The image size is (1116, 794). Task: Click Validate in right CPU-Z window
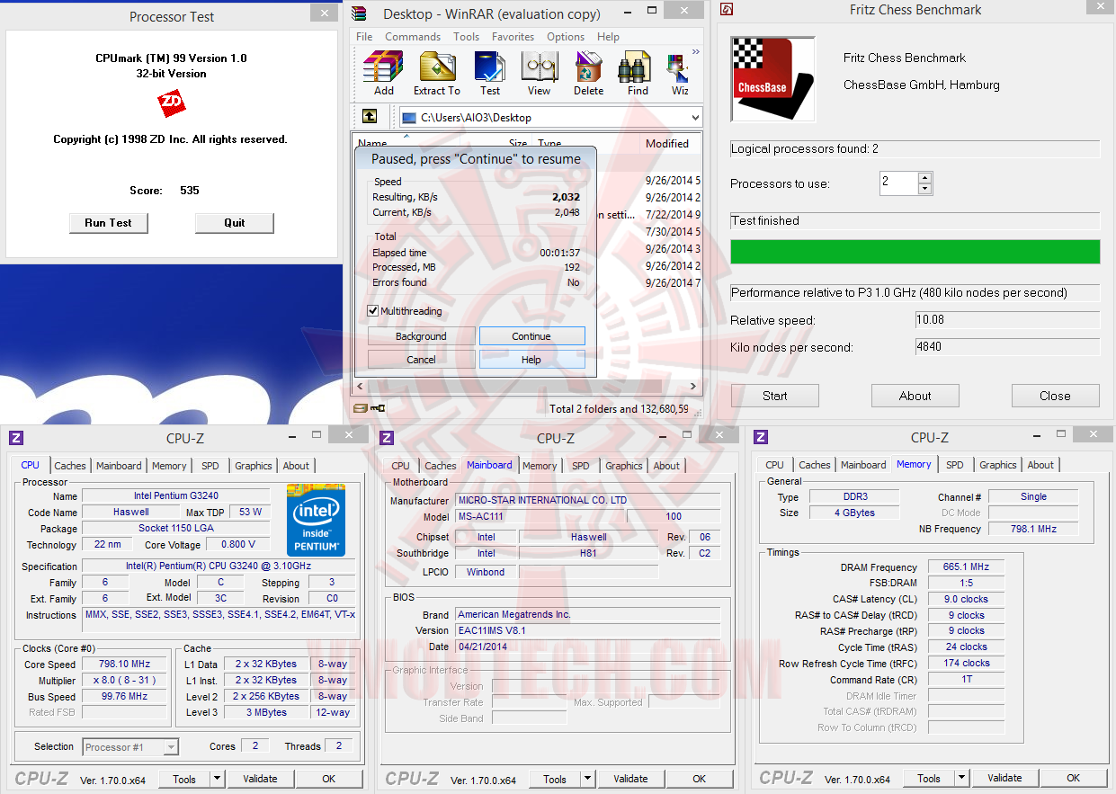point(1004,778)
